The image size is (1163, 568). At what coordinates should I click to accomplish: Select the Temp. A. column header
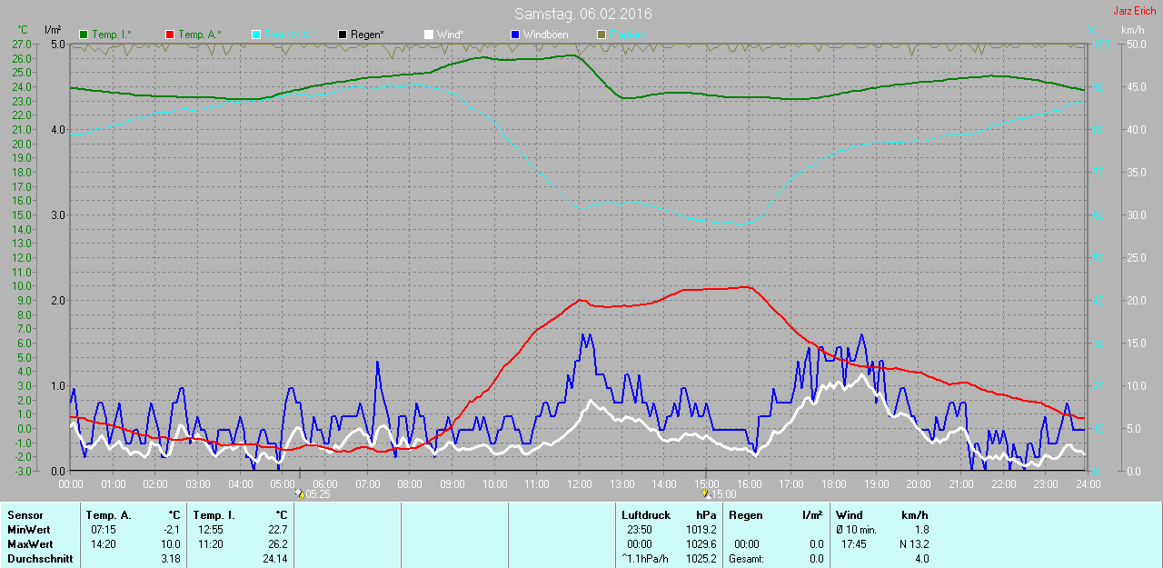point(108,515)
